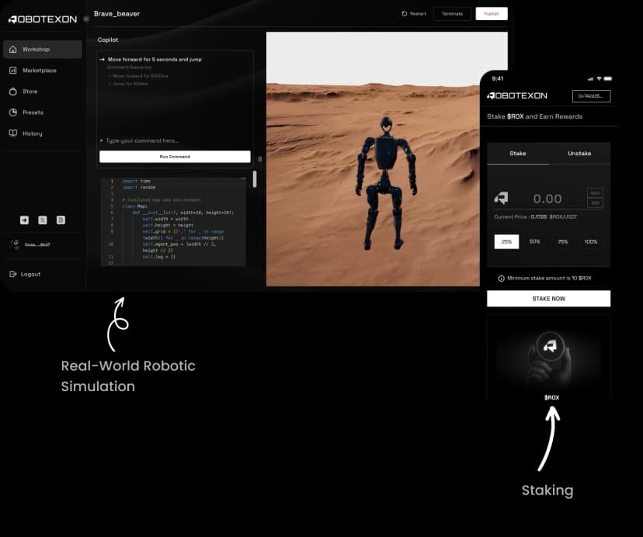Click the MAX button in stake input
Image resolution: width=643 pixels, height=537 pixels.
(595, 192)
